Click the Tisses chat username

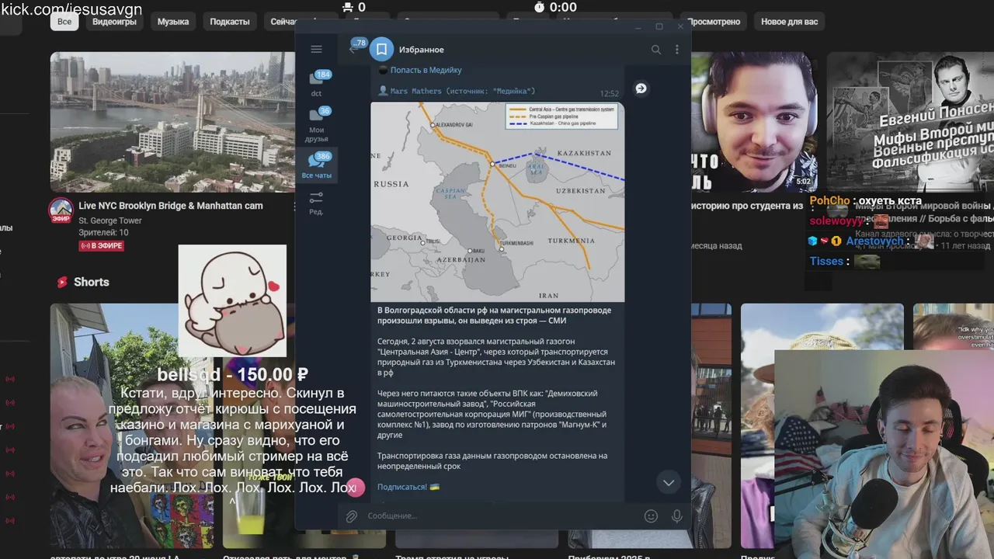point(826,262)
